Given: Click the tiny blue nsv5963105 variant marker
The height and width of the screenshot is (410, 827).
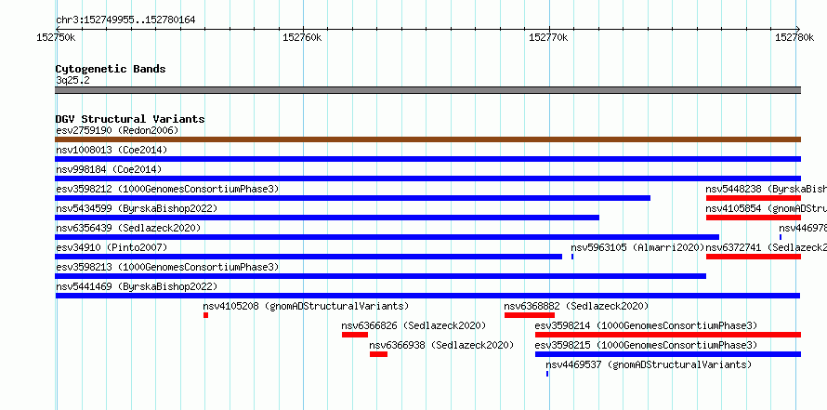Looking at the screenshot, I should click(x=572, y=257).
